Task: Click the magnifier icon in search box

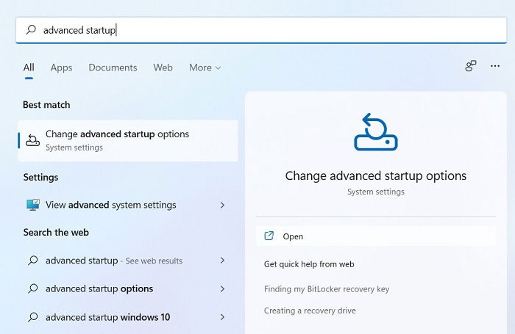Action: (x=31, y=30)
